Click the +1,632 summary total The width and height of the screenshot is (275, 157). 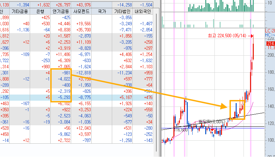(x=43, y=5)
